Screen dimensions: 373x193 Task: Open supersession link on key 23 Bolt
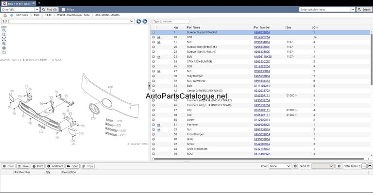[159, 57]
